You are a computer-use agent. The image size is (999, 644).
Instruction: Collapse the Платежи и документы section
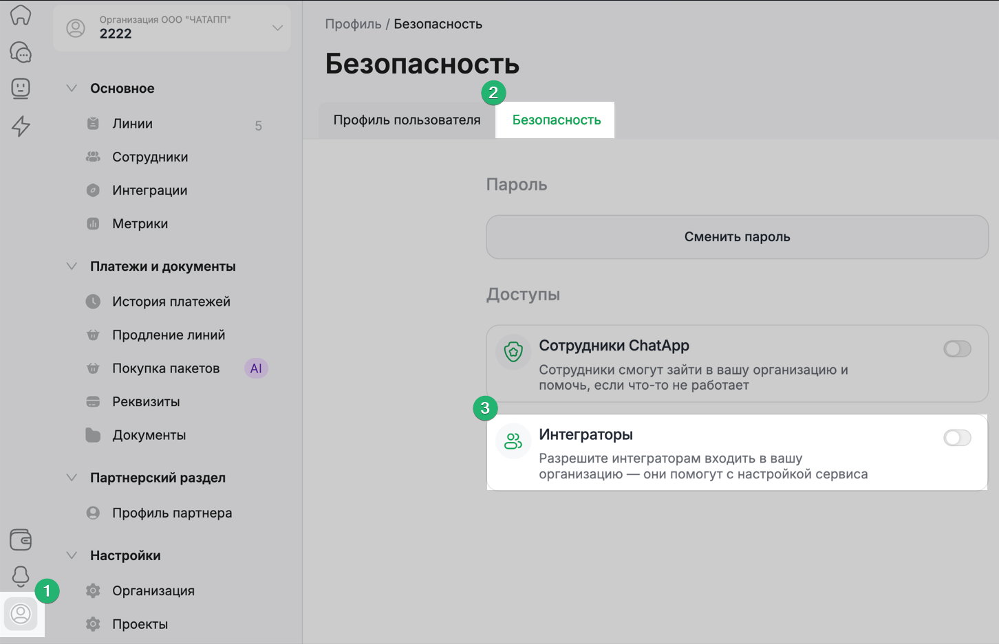[x=72, y=267]
